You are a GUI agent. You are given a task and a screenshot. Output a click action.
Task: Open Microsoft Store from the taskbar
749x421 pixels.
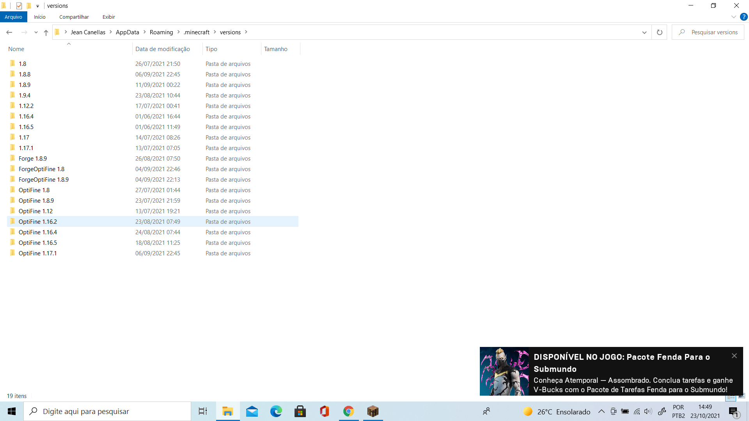pos(300,411)
